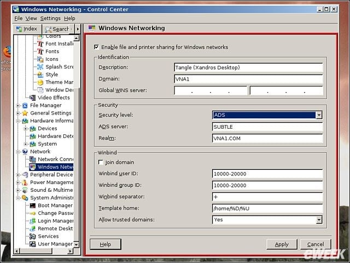Click the Peripheral Devices icon
The height and width of the screenshot is (263, 350).
pos(25,175)
